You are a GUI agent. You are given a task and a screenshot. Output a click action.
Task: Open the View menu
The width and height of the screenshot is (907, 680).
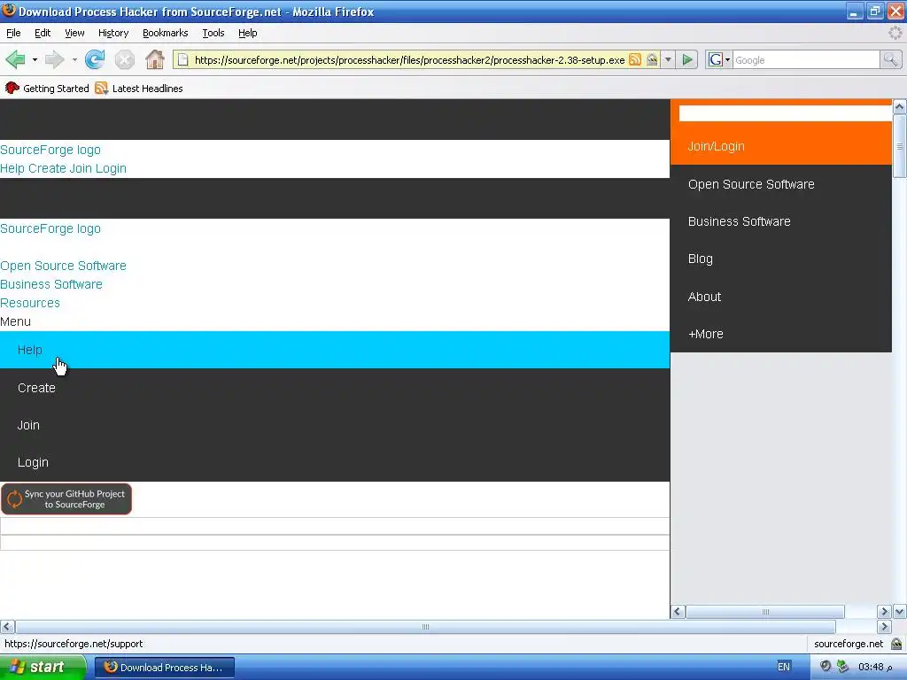[74, 33]
